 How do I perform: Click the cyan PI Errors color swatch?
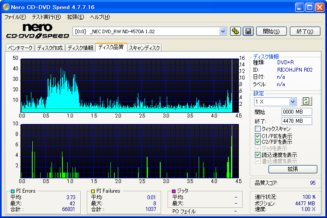[13, 191]
